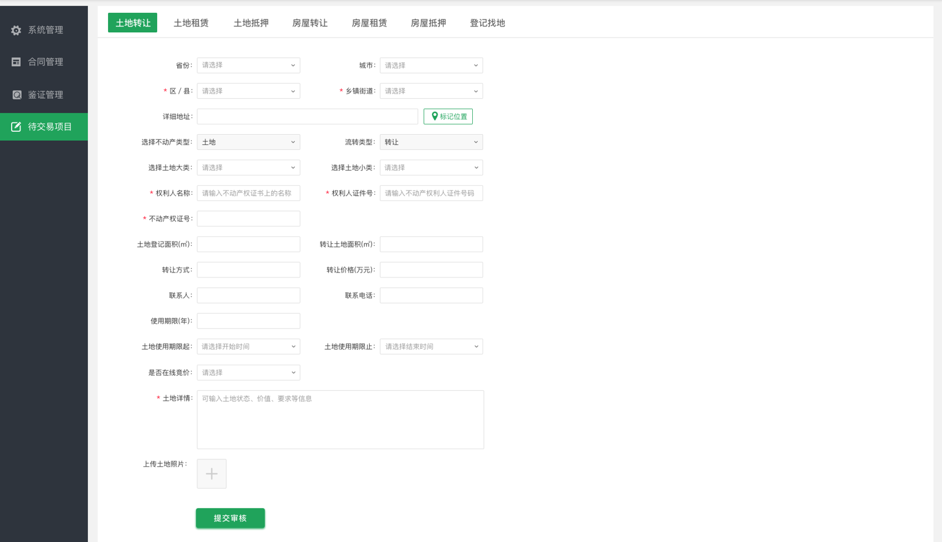Click the 详细地址 input field
This screenshot has height=542, width=942.
[307, 117]
